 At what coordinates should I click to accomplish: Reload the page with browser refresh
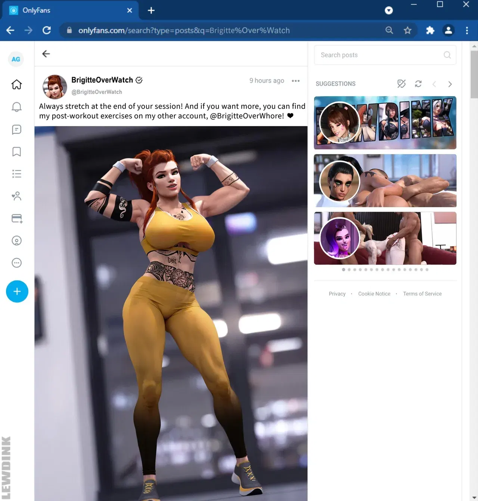pos(47,30)
